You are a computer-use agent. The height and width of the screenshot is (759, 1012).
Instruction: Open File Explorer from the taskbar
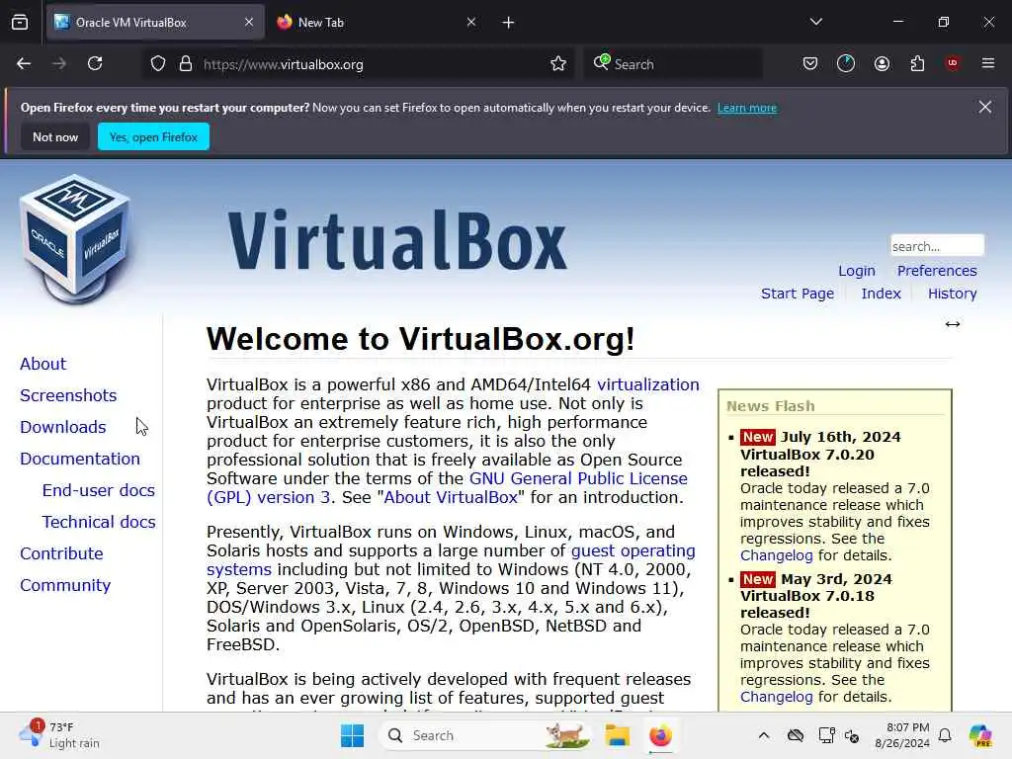[x=617, y=735]
